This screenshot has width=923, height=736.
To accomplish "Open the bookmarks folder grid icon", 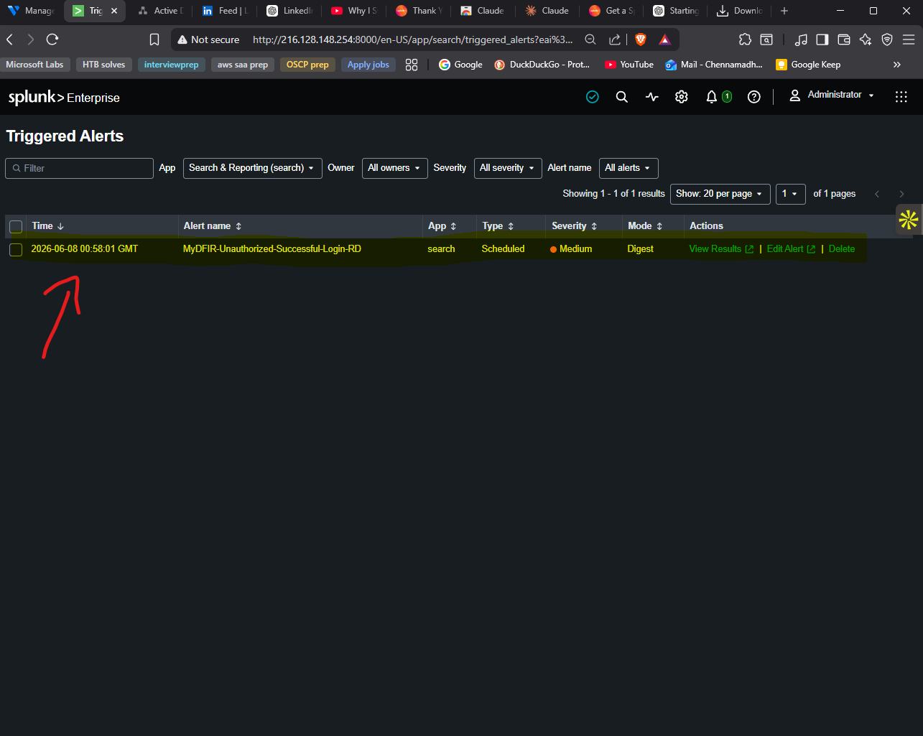I will coord(412,65).
